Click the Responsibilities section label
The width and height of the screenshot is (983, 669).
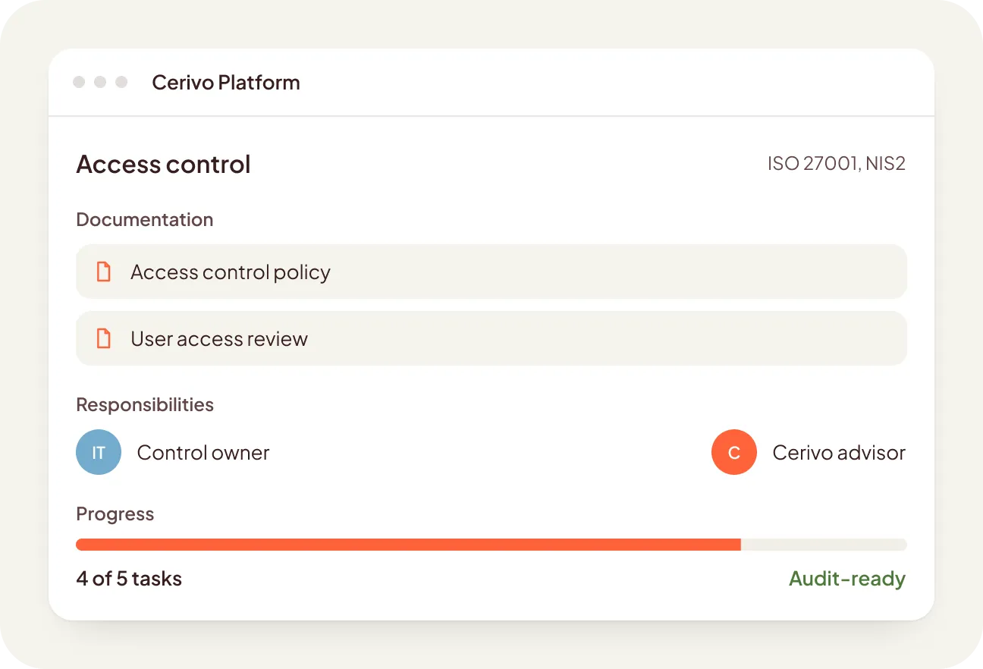point(145,405)
